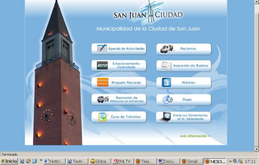
Task: Click the 'Terminado' status bar text
Action: (9, 154)
